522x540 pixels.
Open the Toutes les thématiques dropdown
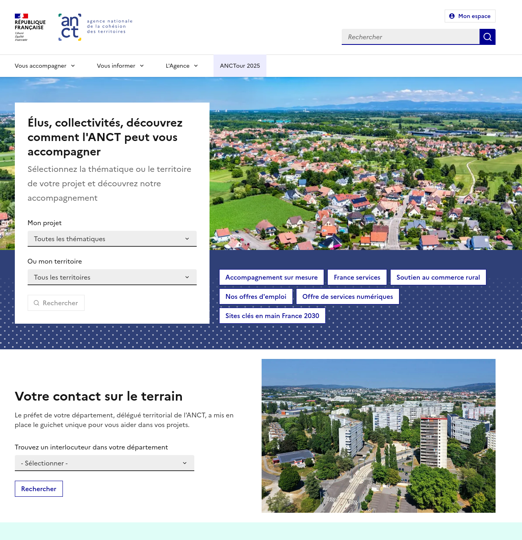(x=112, y=239)
